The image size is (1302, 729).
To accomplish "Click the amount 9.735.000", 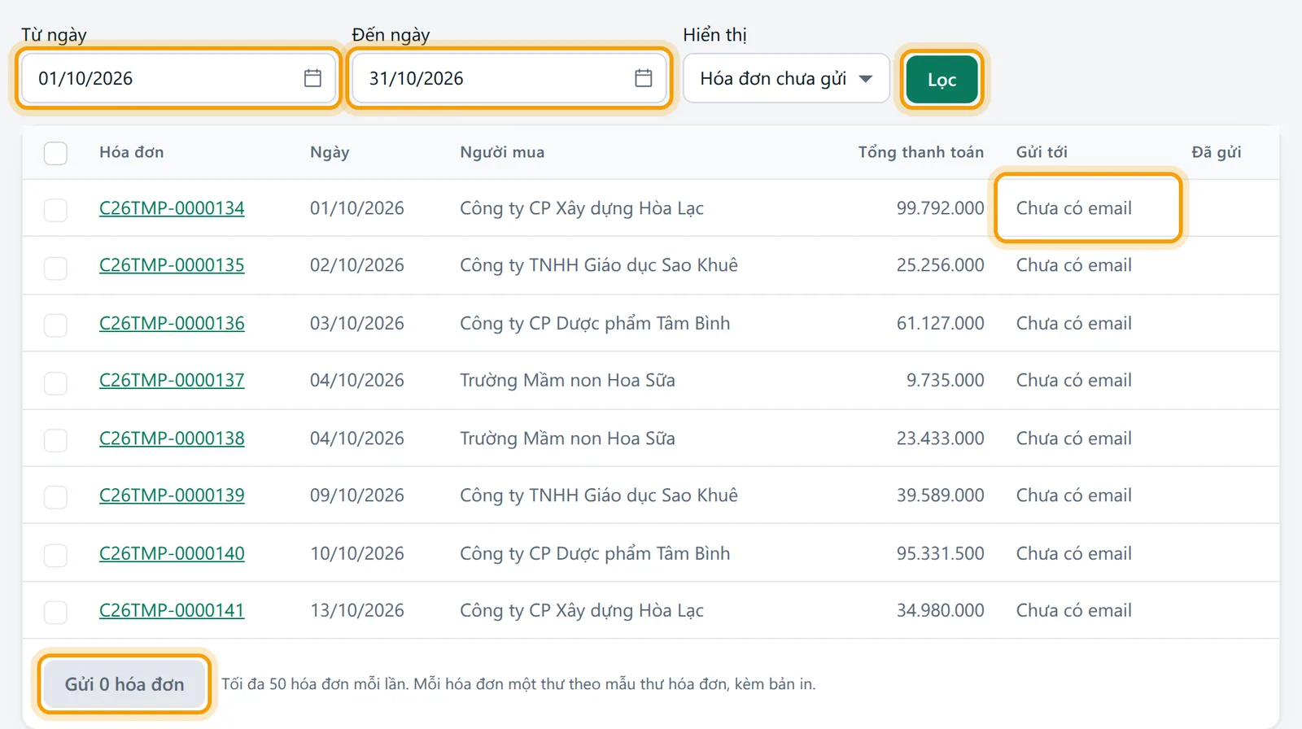I will [x=946, y=380].
